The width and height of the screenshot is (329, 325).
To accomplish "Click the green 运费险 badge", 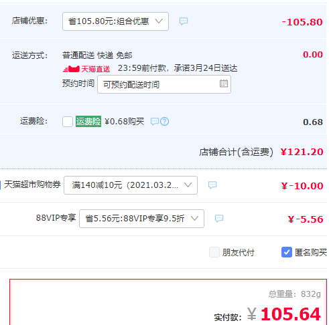I will [88, 122].
